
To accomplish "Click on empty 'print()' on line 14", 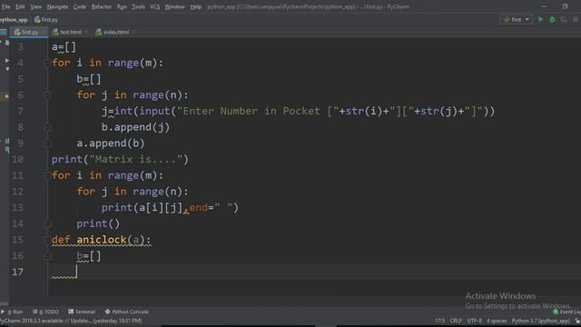I will point(98,224).
